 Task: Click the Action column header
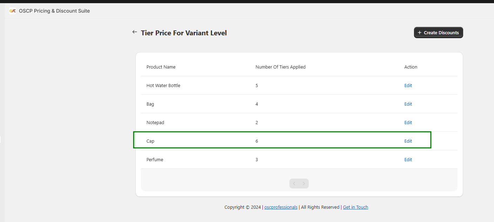click(x=410, y=67)
